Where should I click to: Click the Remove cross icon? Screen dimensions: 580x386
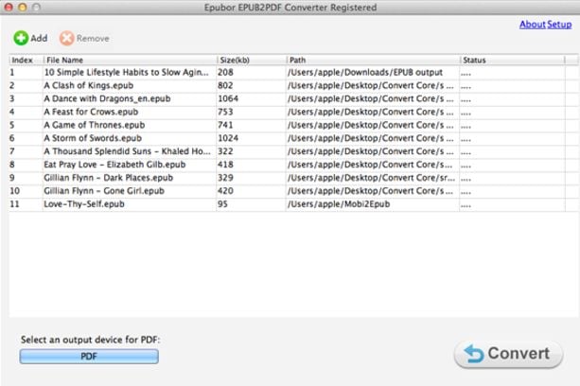pos(67,38)
